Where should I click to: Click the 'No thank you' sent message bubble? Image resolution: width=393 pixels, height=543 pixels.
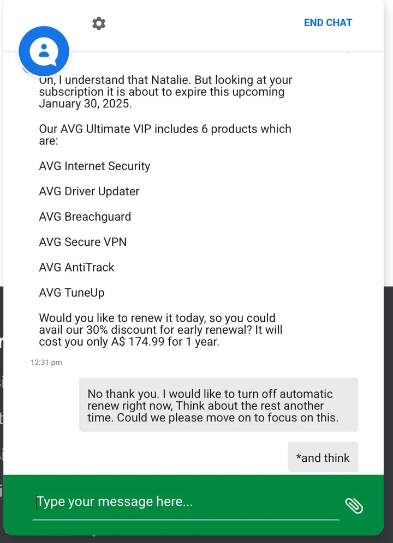pos(218,406)
